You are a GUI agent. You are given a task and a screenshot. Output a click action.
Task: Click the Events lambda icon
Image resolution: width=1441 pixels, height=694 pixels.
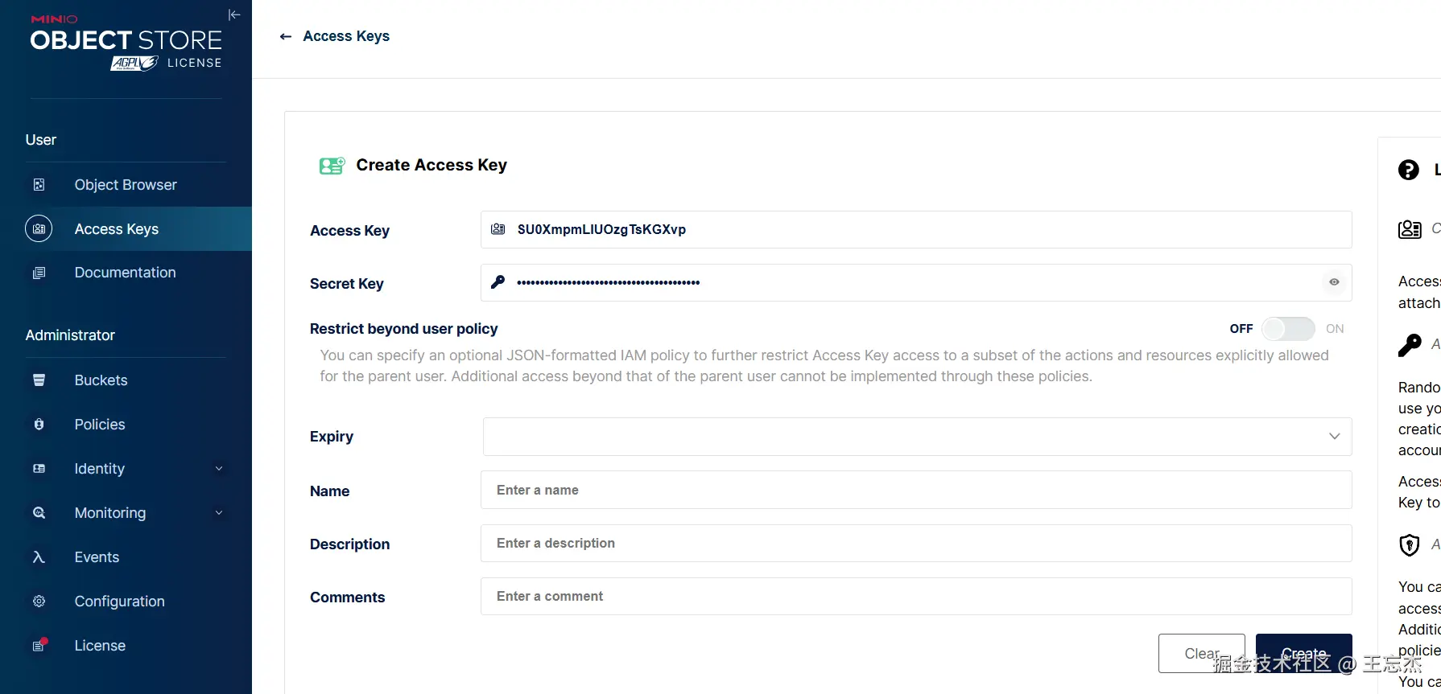[x=39, y=557]
